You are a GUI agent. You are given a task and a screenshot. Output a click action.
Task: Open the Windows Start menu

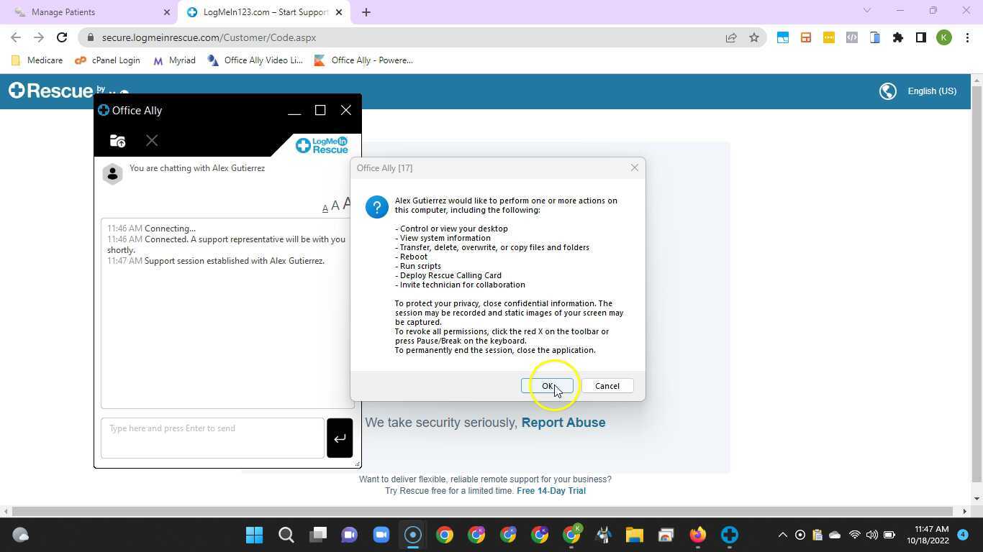[254, 535]
